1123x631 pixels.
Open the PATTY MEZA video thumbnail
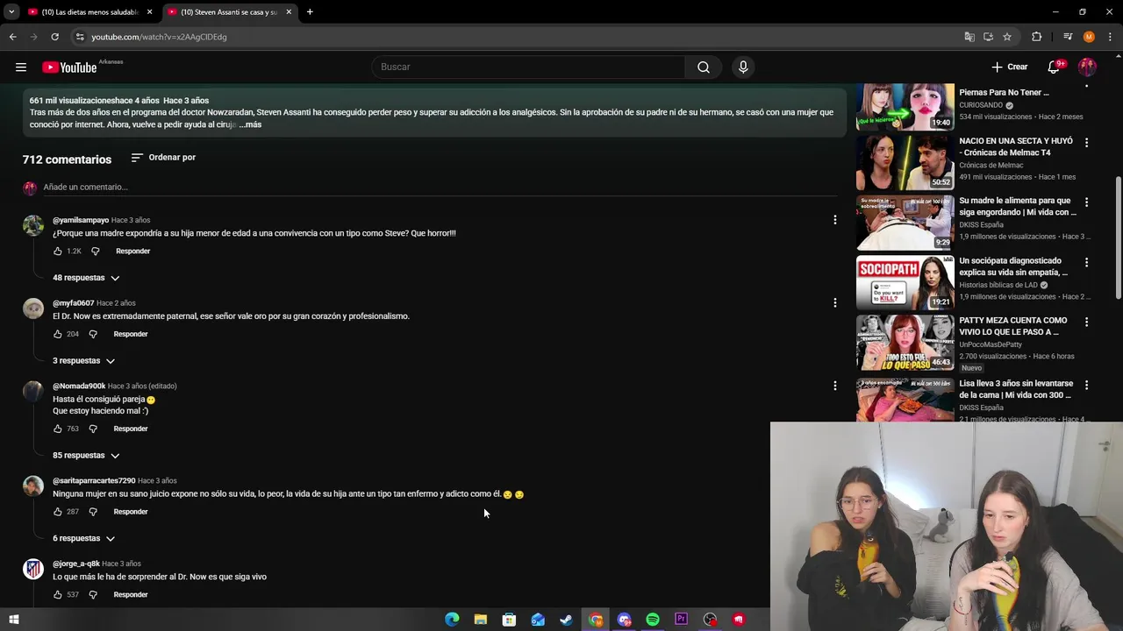point(905,343)
